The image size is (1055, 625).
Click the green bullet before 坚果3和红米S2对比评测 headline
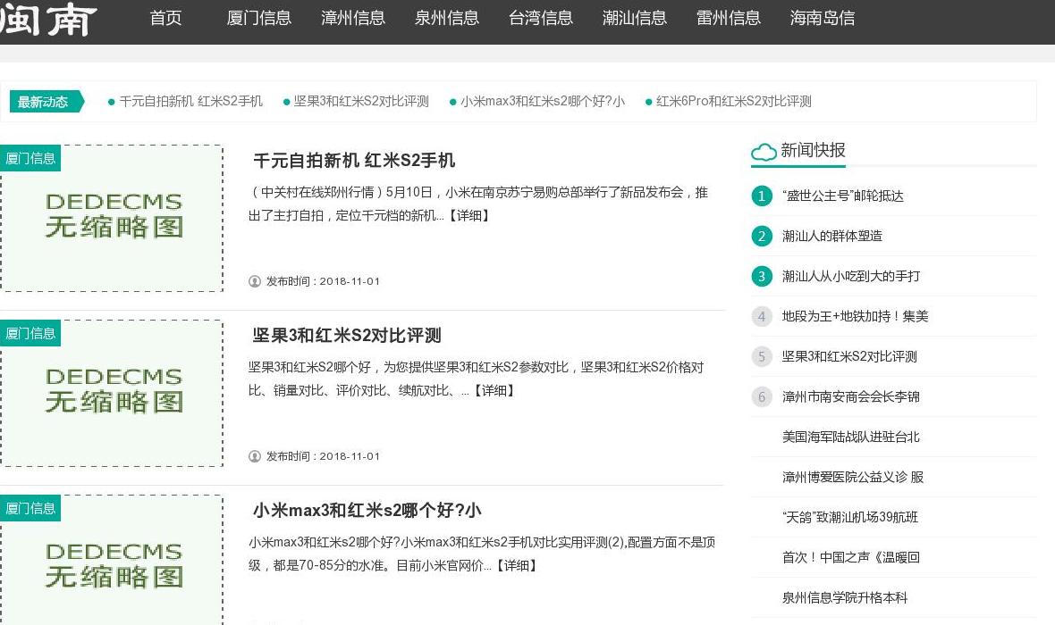(x=284, y=101)
